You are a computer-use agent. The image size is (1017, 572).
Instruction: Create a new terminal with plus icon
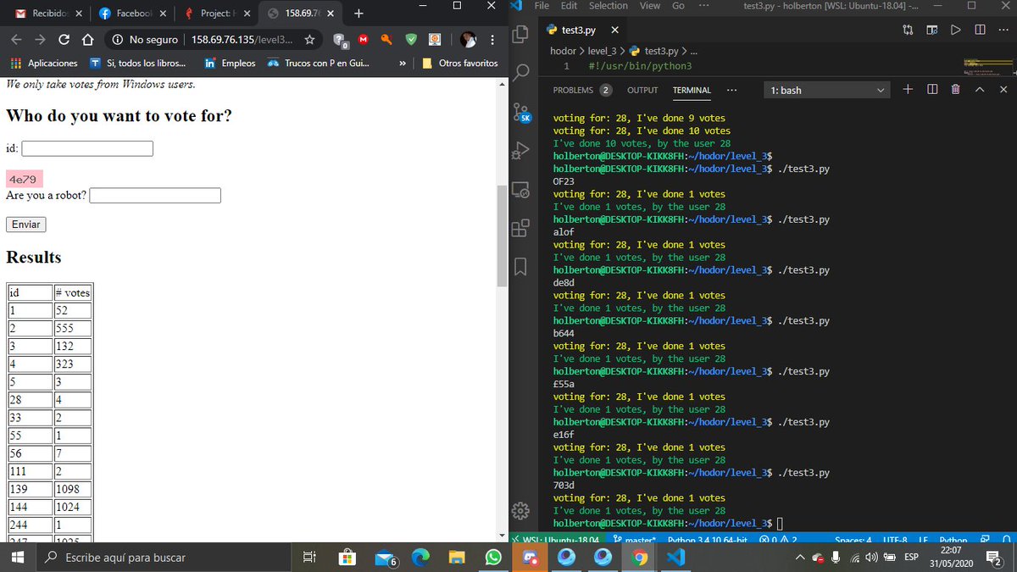tap(907, 89)
